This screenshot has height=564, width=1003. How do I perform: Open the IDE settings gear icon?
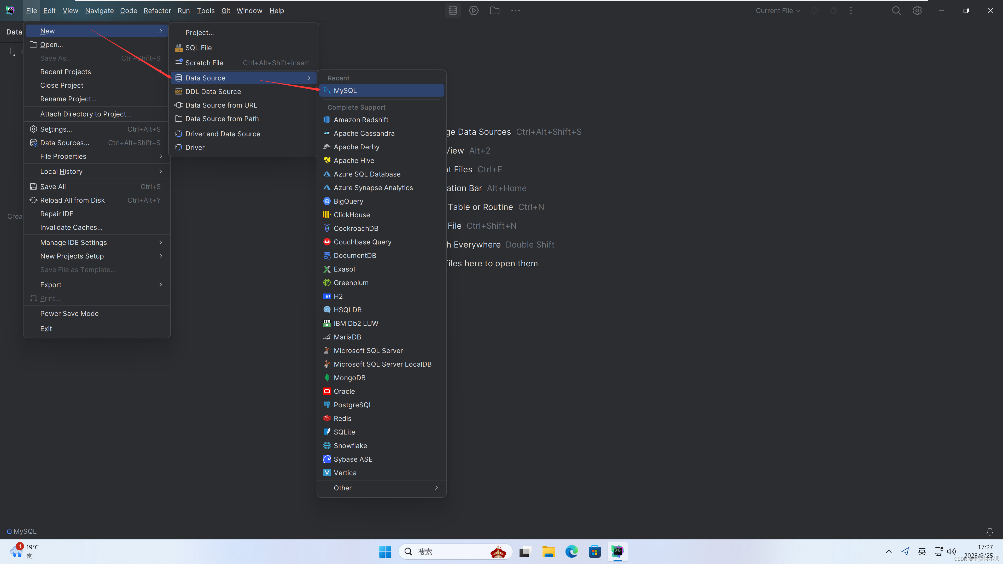917,10
